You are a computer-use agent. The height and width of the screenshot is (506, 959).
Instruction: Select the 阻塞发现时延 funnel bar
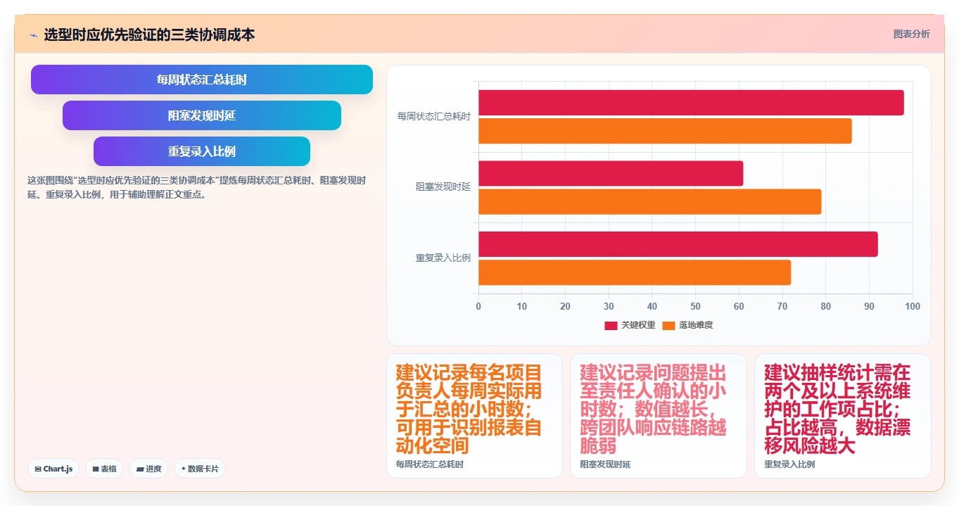202,115
